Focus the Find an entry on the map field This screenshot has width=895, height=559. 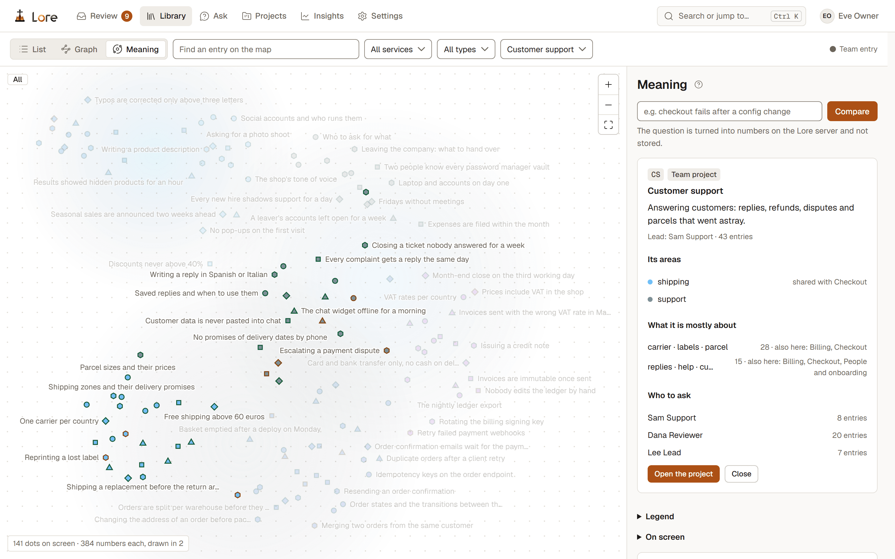(265, 49)
